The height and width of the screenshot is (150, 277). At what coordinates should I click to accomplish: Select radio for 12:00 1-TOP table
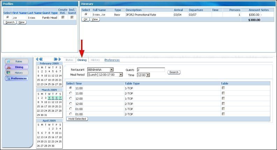coord(71,98)
